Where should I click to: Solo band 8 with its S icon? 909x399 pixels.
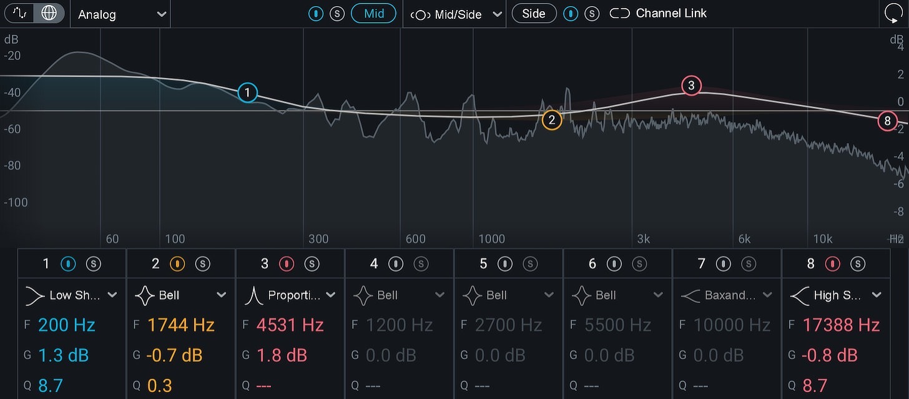pyautogui.click(x=858, y=264)
